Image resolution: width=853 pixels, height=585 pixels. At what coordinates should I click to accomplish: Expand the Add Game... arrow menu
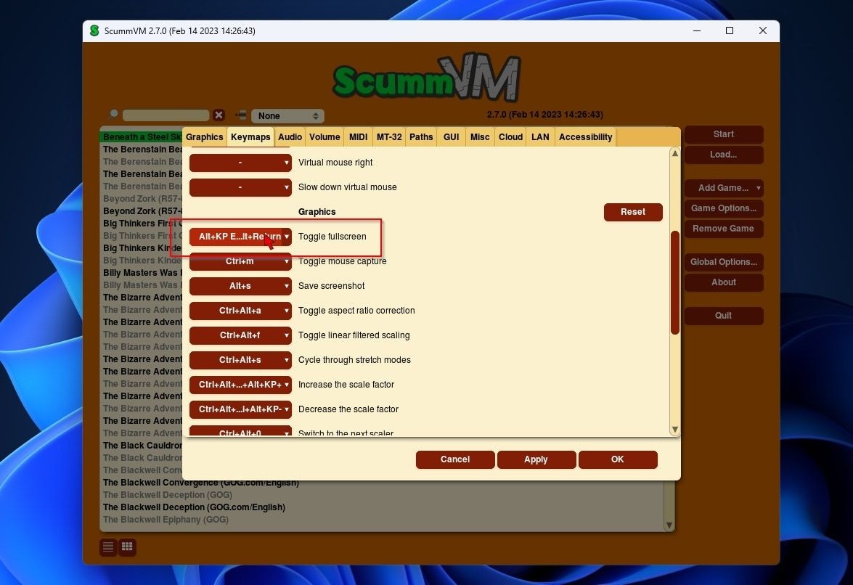tap(758, 188)
